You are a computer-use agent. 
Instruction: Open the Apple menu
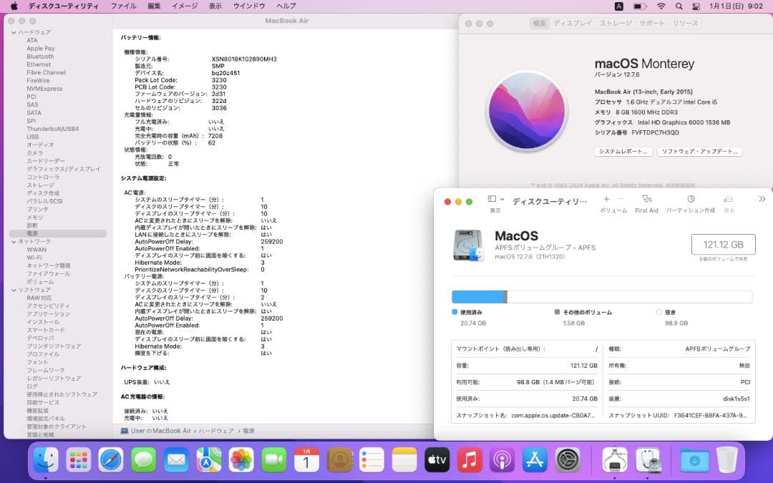[x=14, y=6]
